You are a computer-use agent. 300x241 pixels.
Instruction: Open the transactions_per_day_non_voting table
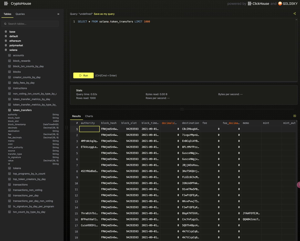[x=32, y=201]
